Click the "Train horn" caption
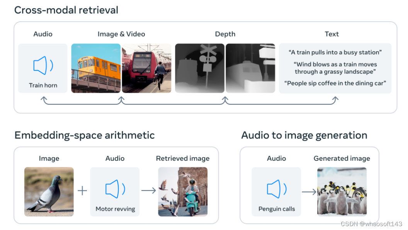The height and width of the screenshot is (230, 408). (x=43, y=85)
